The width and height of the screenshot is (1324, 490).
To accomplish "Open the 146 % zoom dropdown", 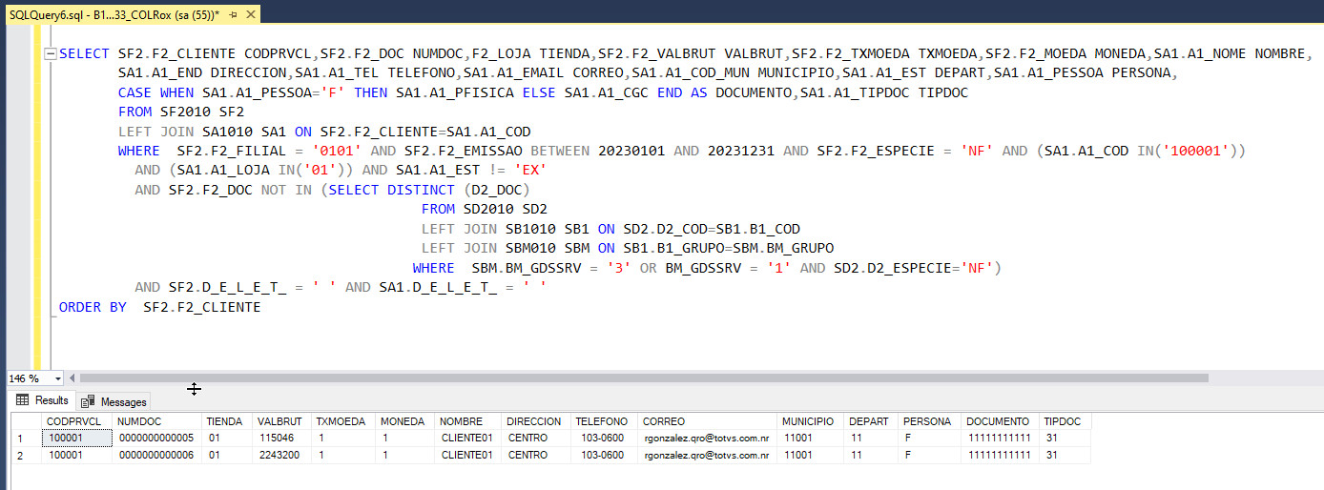I will 58,378.
